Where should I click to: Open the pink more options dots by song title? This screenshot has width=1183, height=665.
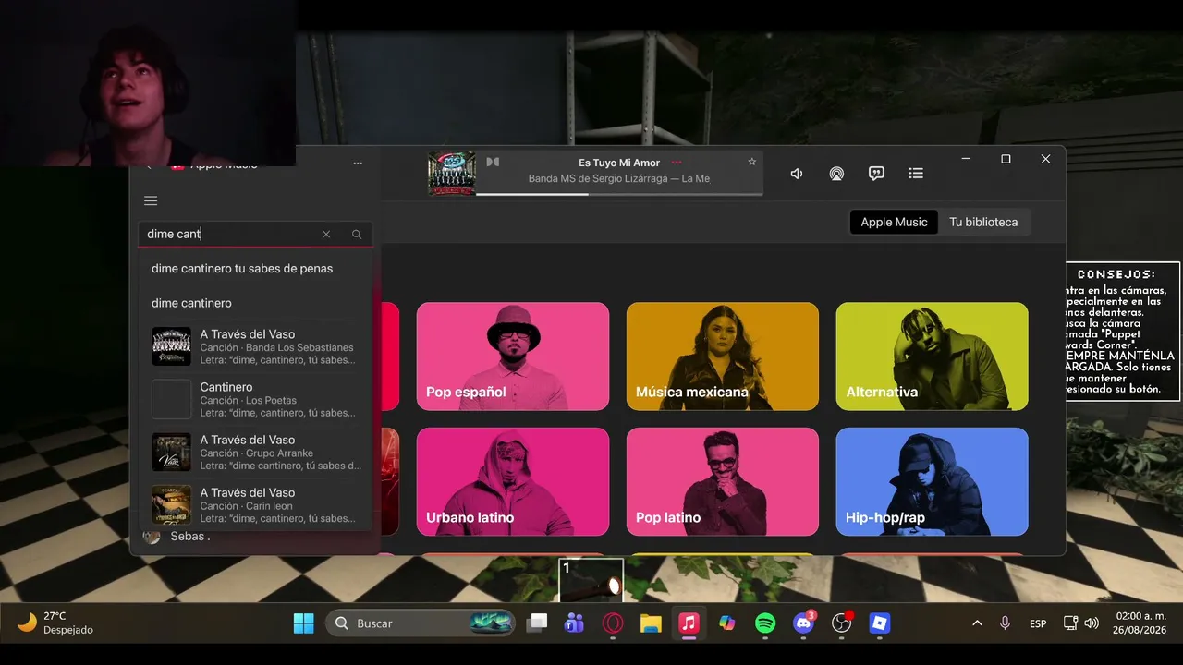pos(677,163)
